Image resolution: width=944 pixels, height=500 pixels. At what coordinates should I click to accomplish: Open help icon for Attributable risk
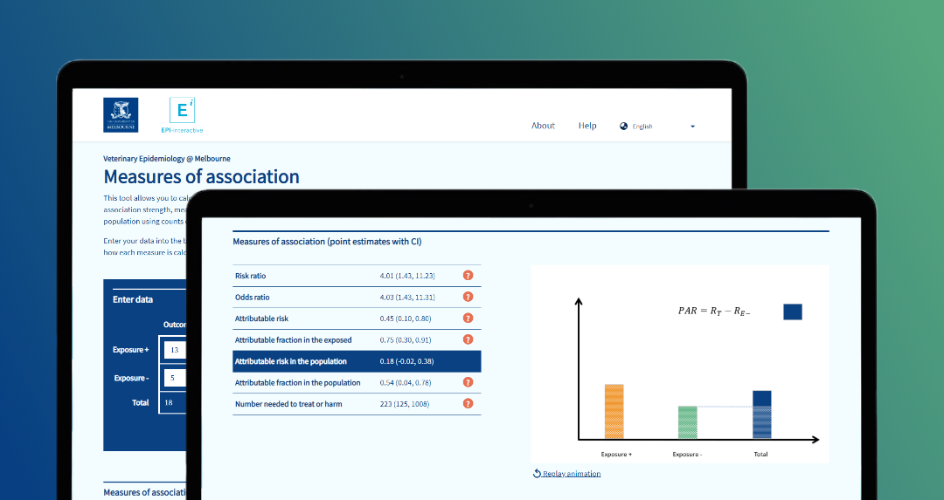click(468, 318)
